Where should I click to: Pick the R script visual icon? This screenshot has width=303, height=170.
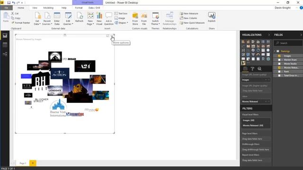(x=263, y=59)
